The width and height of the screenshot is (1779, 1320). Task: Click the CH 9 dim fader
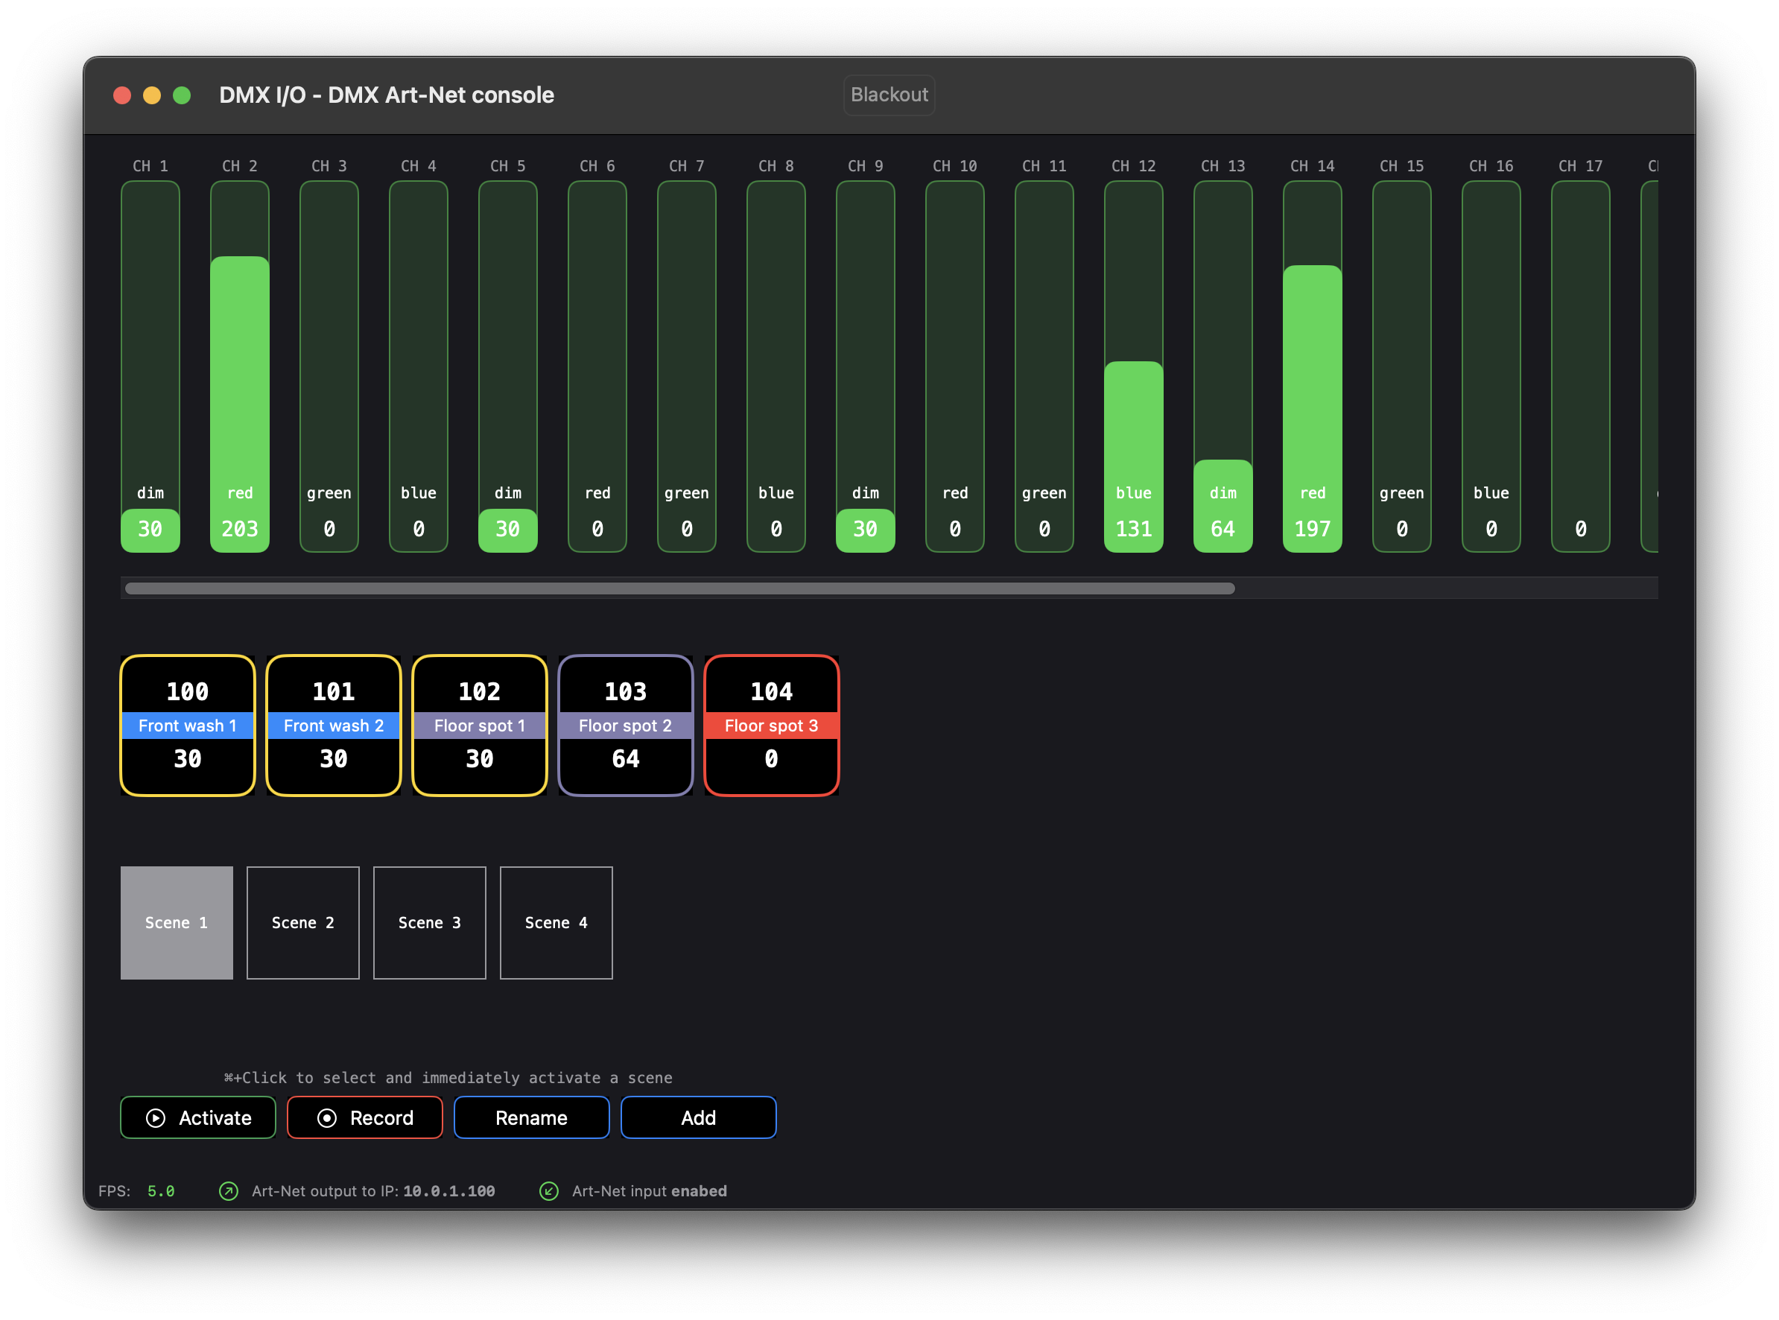point(866,367)
